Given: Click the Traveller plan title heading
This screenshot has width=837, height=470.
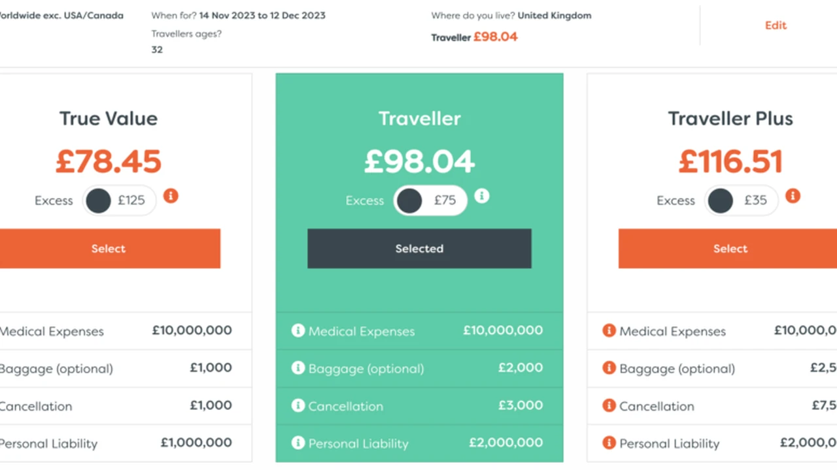Looking at the screenshot, I should [x=419, y=118].
